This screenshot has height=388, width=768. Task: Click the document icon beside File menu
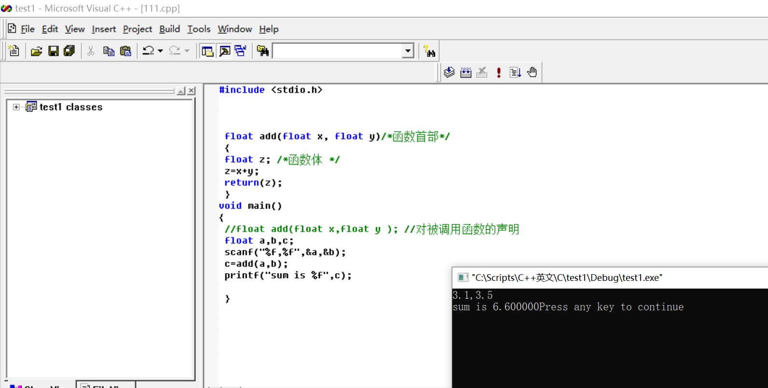(12, 28)
